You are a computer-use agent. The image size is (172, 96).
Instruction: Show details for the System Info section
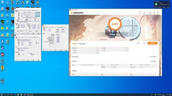click(x=153, y=61)
